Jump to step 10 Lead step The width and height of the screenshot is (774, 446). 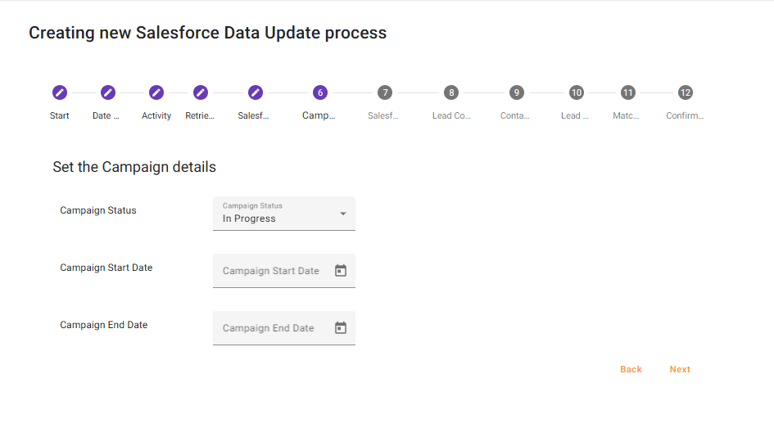[x=577, y=92]
